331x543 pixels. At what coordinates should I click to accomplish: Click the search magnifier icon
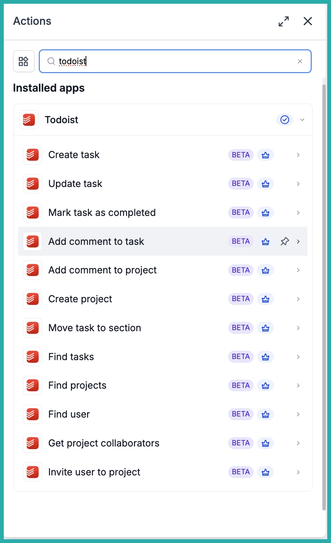(51, 61)
